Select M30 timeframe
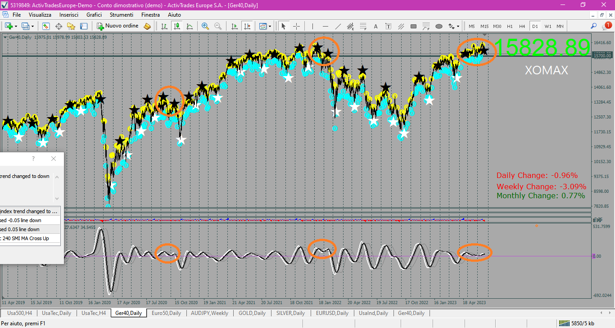This screenshot has width=615, height=328. (497, 26)
